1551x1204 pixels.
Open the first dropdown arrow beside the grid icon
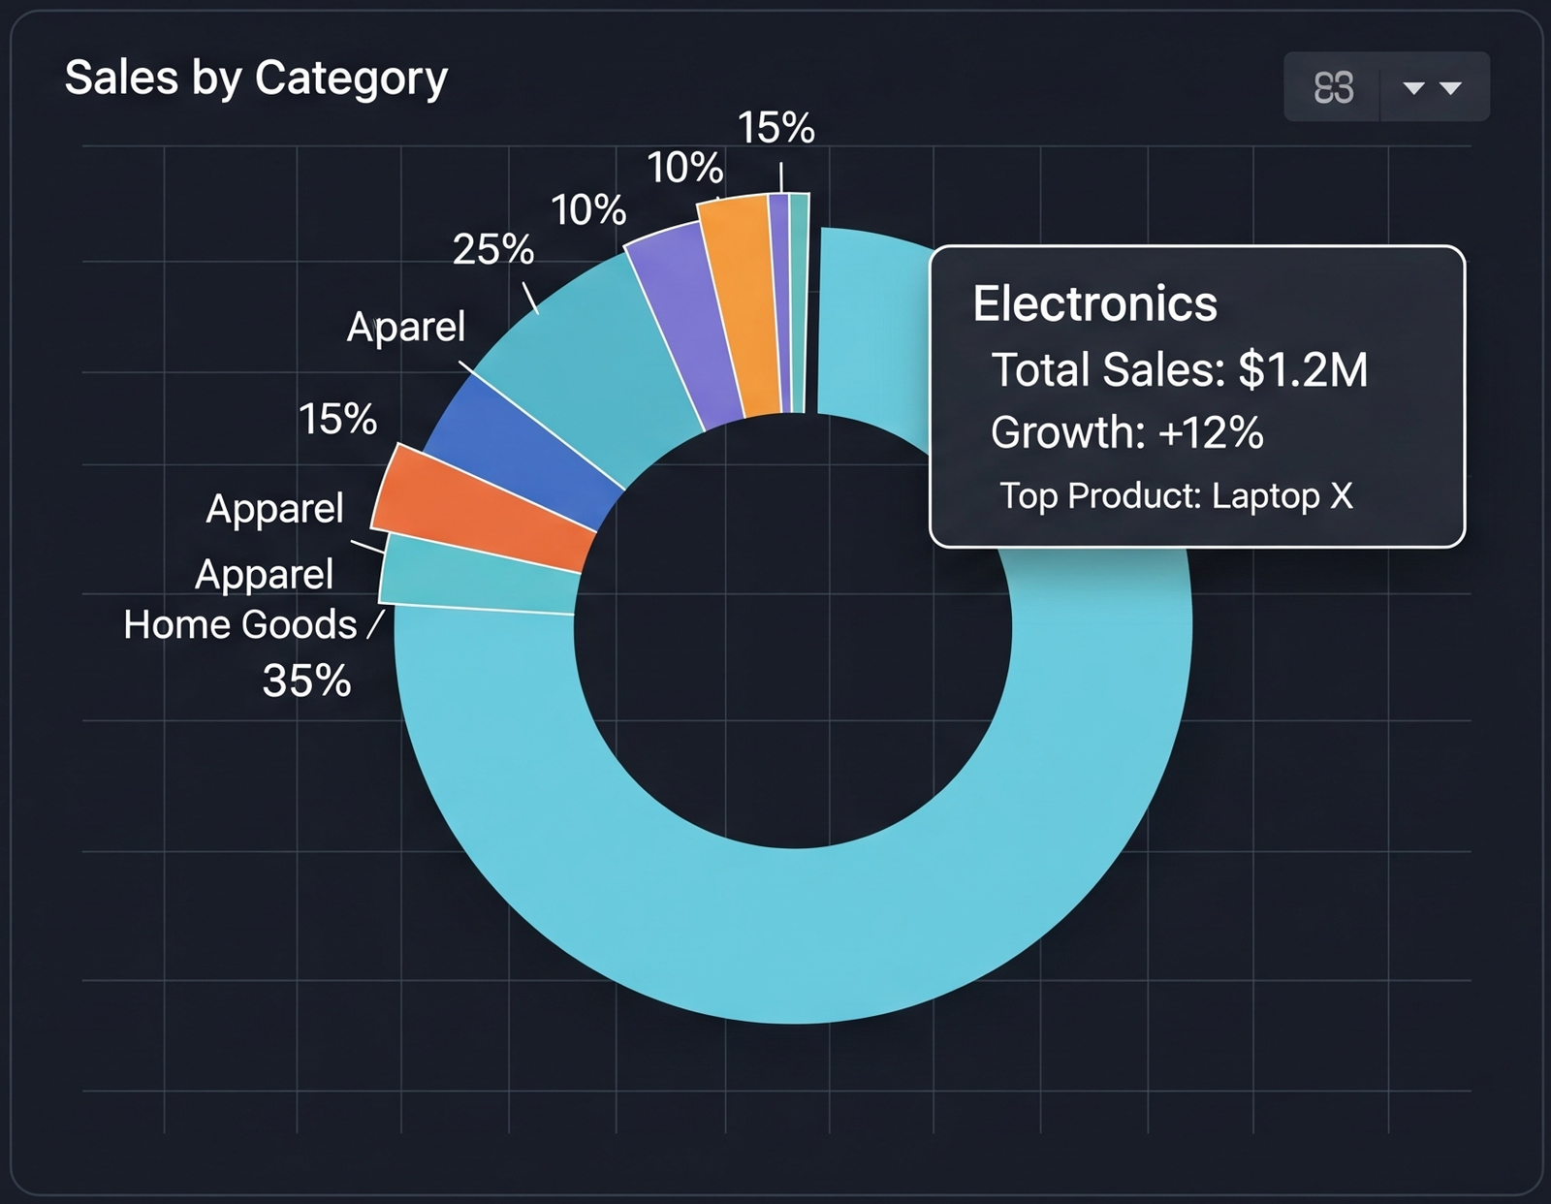[1413, 88]
